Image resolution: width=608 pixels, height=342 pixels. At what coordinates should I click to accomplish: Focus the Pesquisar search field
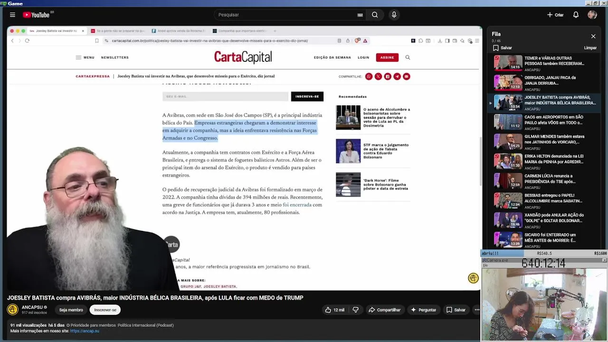point(285,15)
